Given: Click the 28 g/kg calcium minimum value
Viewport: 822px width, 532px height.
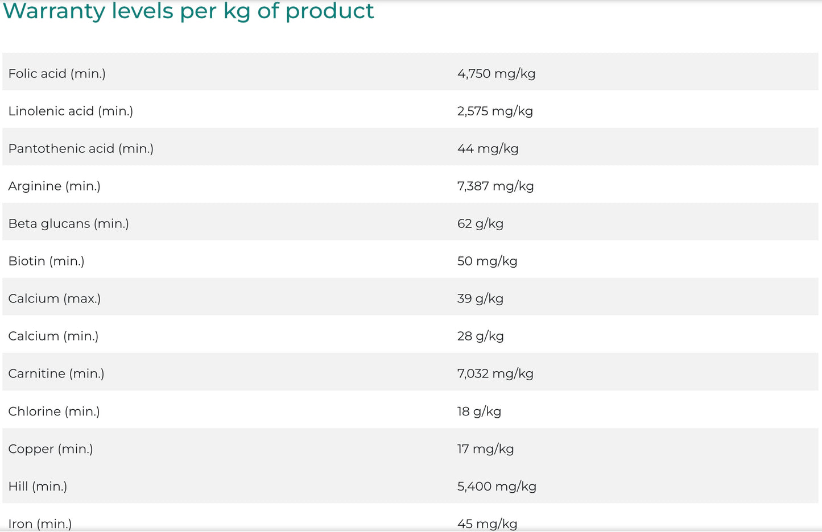Looking at the screenshot, I should pyautogui.click(x=480, y=336).
